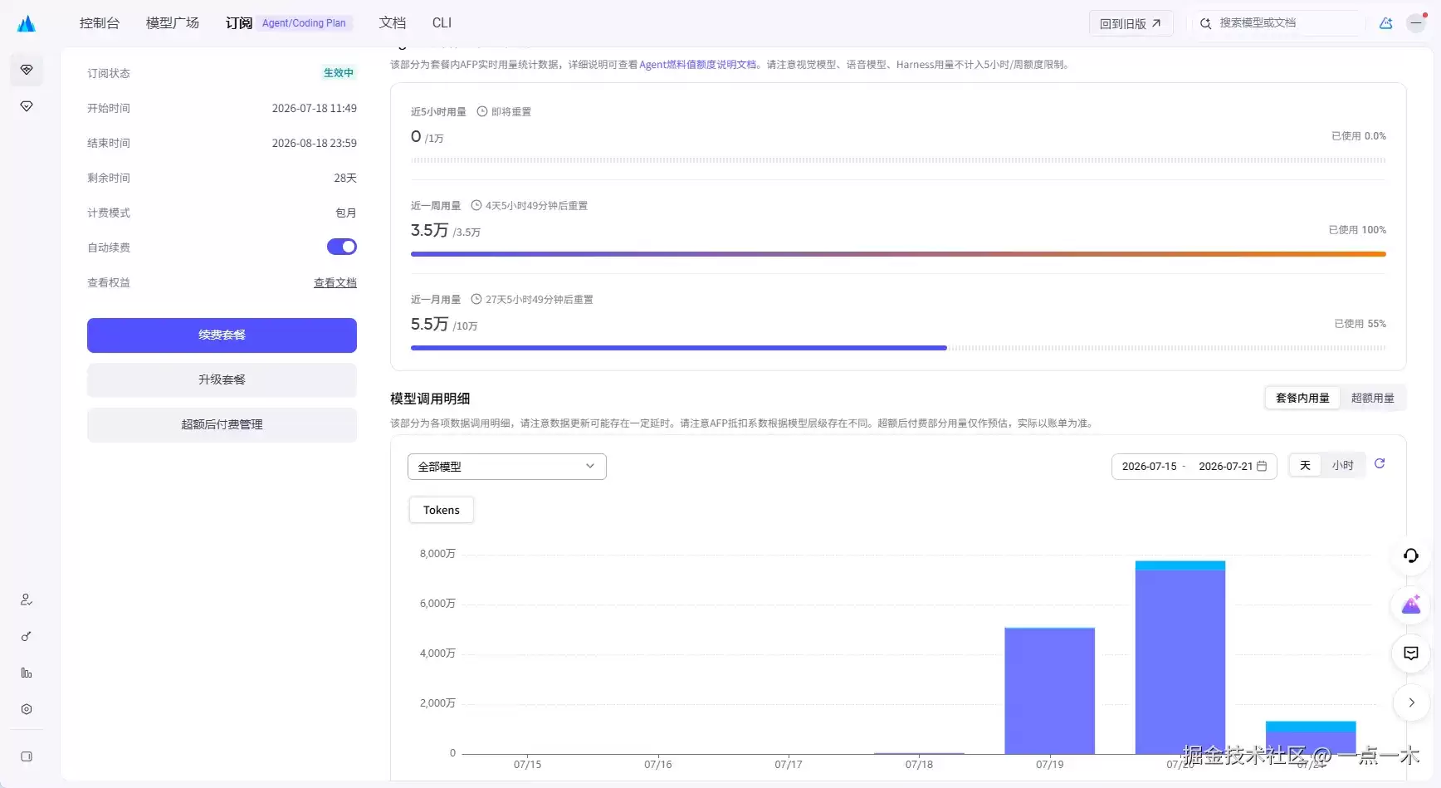
Task: Open the floating chat feedback icon
Action: (1411, 653)
